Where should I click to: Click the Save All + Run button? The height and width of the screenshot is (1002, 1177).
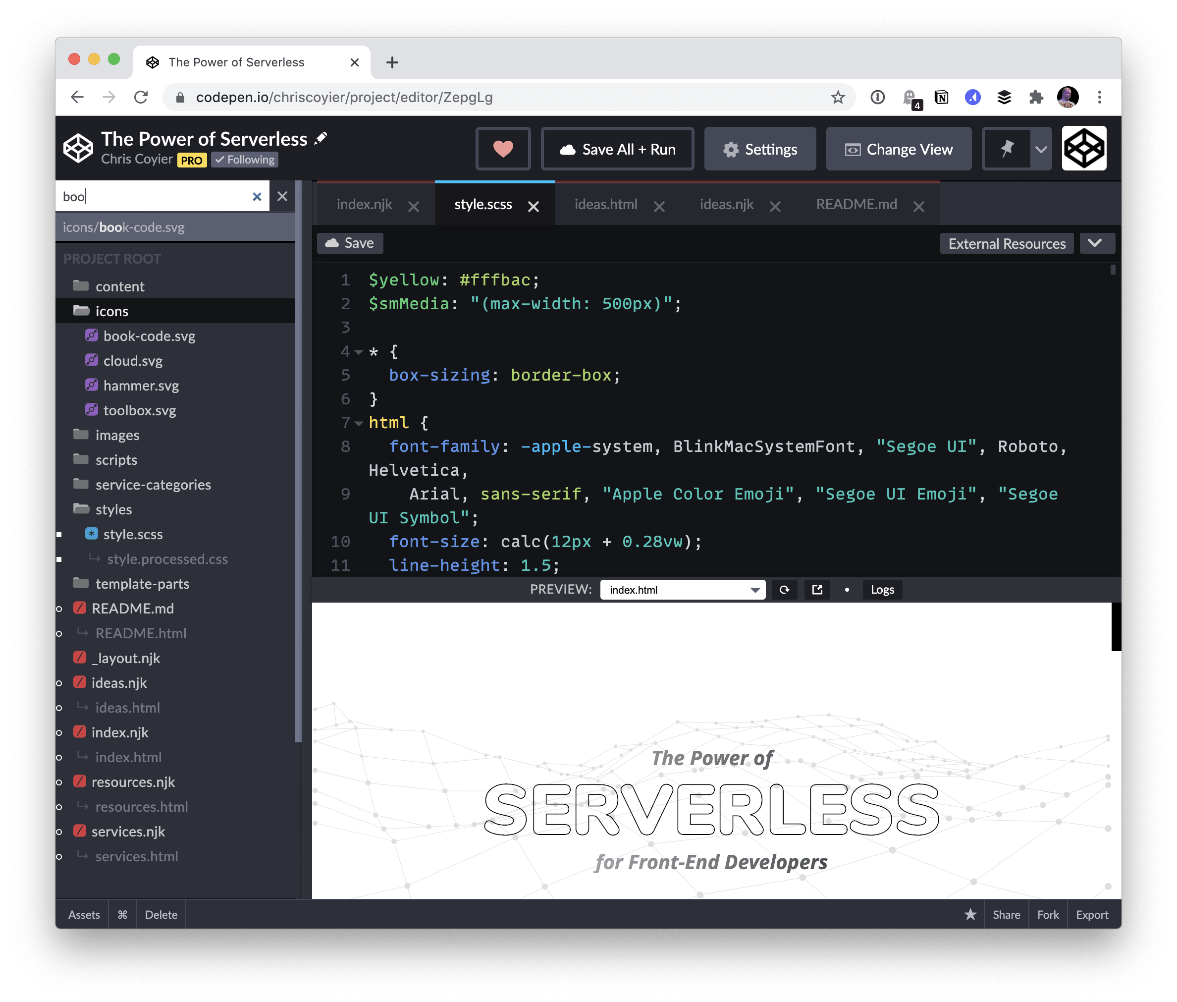617,149
